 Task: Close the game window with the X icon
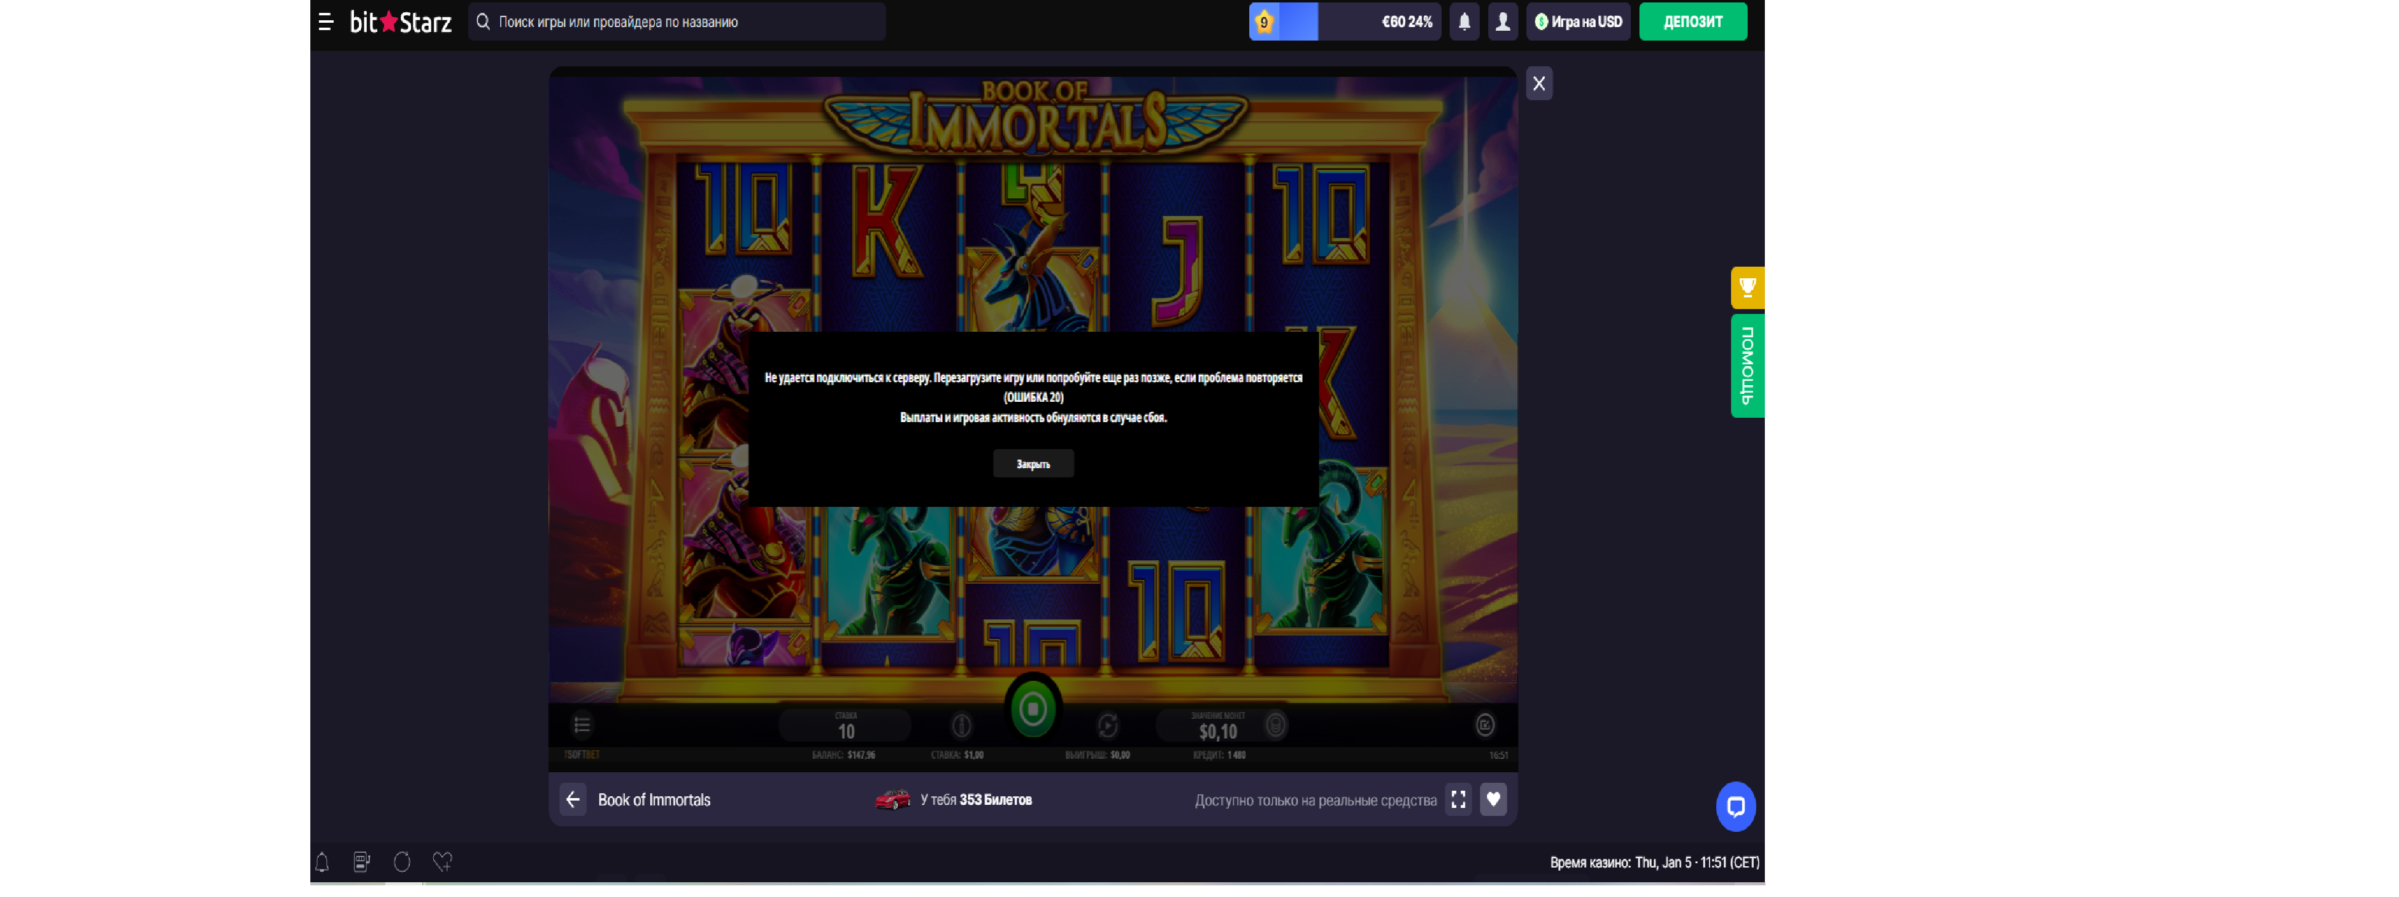[x=1539, y=84]
